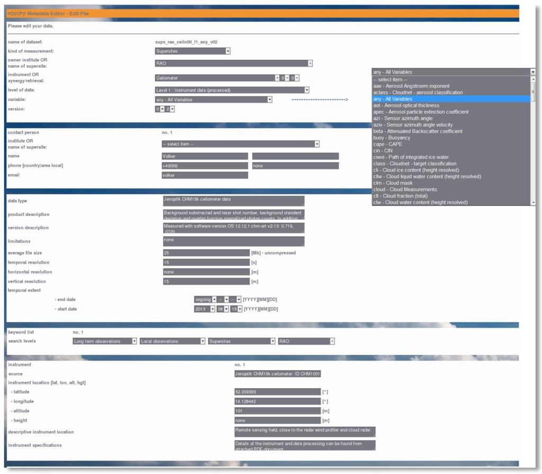Click the latitude input field
Viewport: 542px width, 474px height.
277,392
